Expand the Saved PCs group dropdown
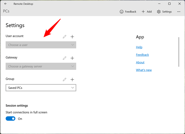185x134 pixels. tap(41, 88)
